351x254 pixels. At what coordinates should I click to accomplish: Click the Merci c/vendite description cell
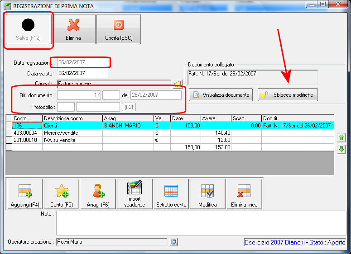[72, 133]
